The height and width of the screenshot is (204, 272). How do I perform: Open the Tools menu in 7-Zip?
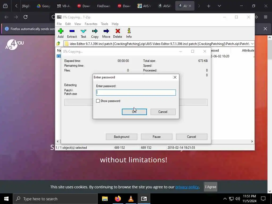(104, 24)
